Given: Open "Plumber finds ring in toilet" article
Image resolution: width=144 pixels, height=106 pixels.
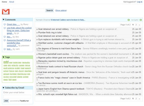Looking at the screenshot, I should click(x=50, y=32).
